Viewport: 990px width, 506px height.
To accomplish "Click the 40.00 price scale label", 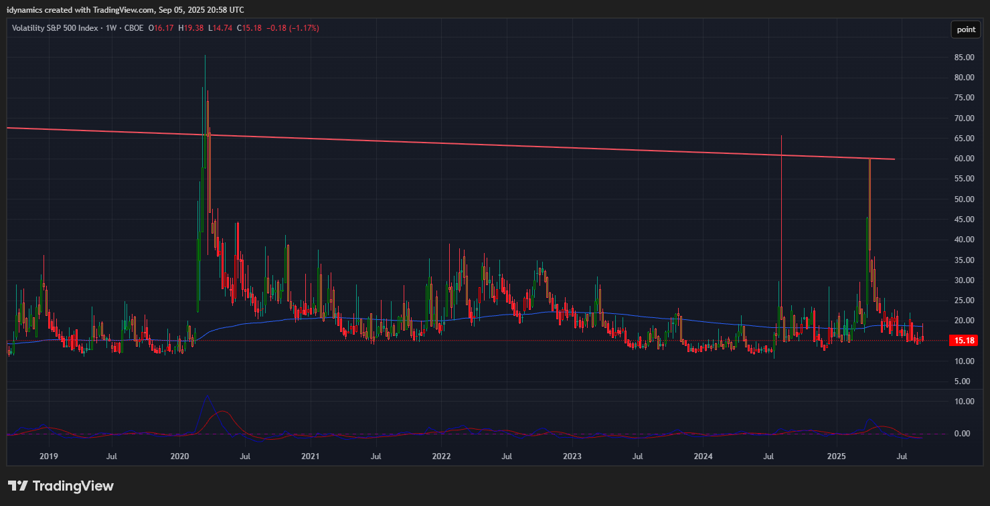I will click(964, 240).
